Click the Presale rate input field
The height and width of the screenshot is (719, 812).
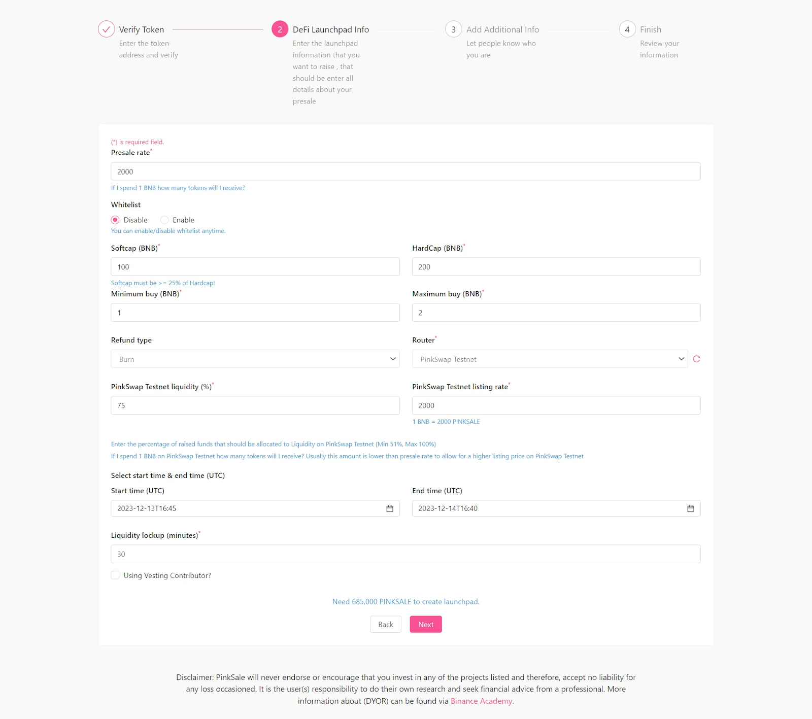click(x=406, y=172)
